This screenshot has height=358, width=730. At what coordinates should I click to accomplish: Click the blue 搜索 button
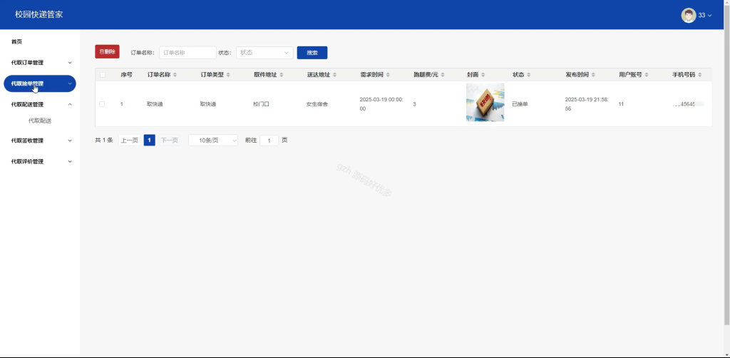click(312, 53)
